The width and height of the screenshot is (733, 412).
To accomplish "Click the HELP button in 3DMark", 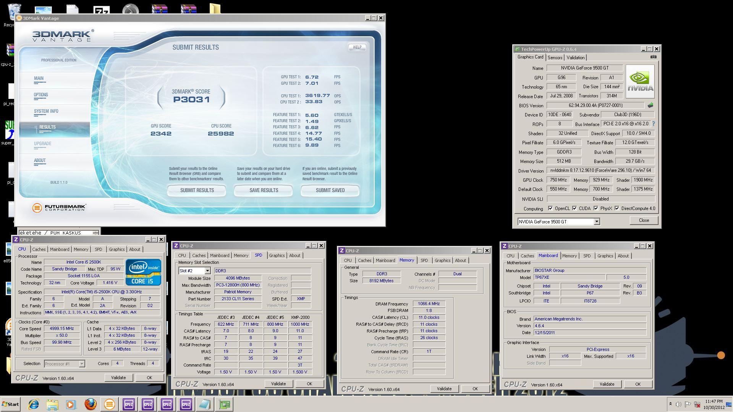I will tap(357, 47).
